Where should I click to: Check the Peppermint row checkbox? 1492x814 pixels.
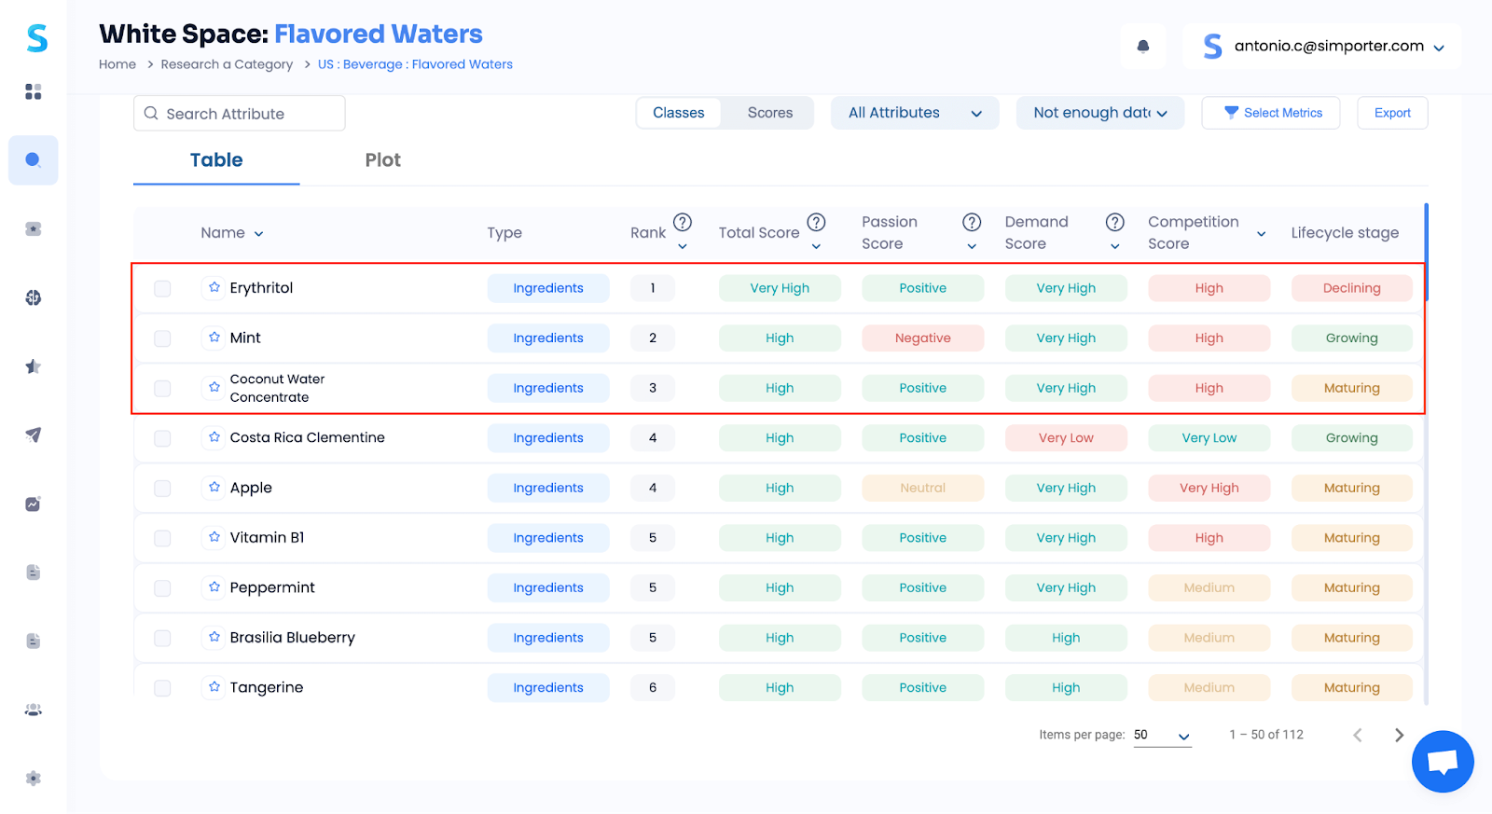(x=162, y=588)
